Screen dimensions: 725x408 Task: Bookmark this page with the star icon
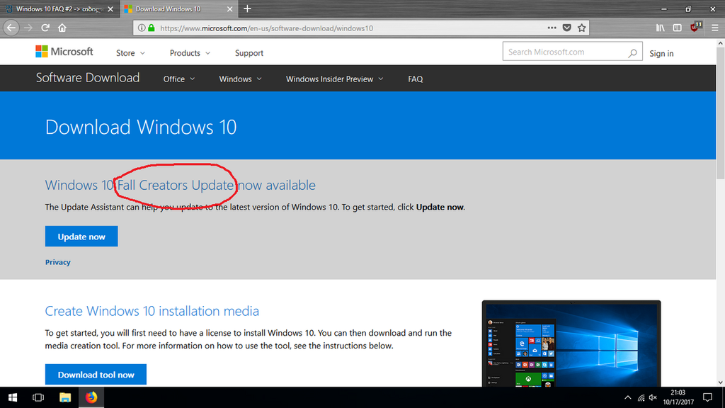582,28
